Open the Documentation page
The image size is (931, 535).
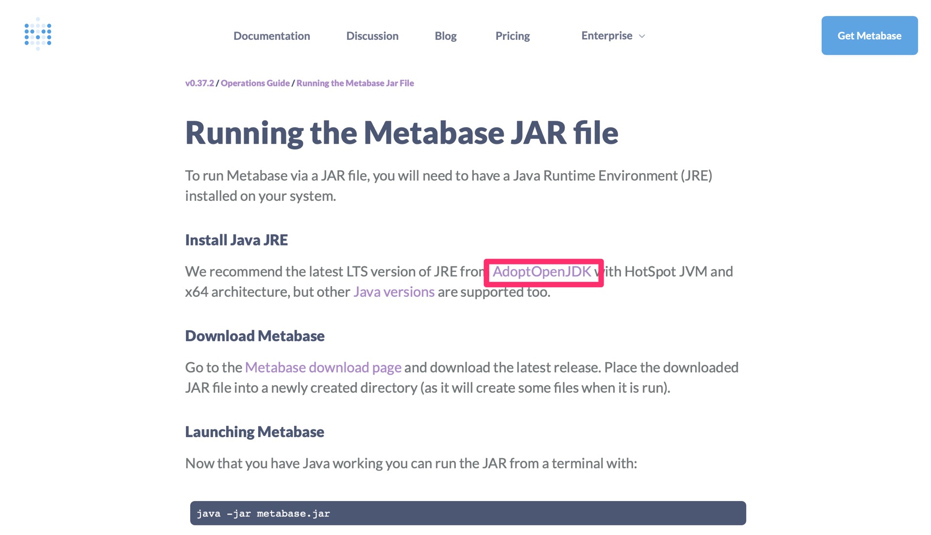click(x=271, y=35)
